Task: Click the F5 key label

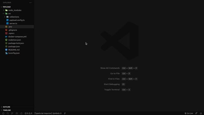Action: click(123, 84)
